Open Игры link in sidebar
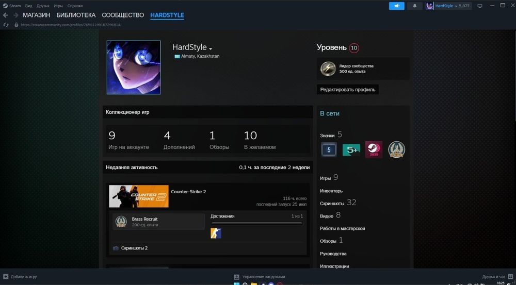 point(325,178)
